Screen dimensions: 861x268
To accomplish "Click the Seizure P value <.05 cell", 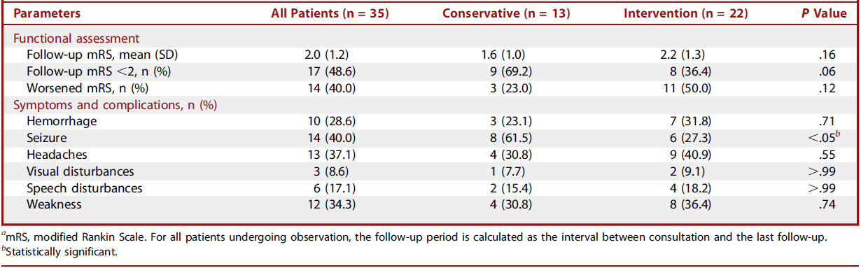I will tap(828, 138).
